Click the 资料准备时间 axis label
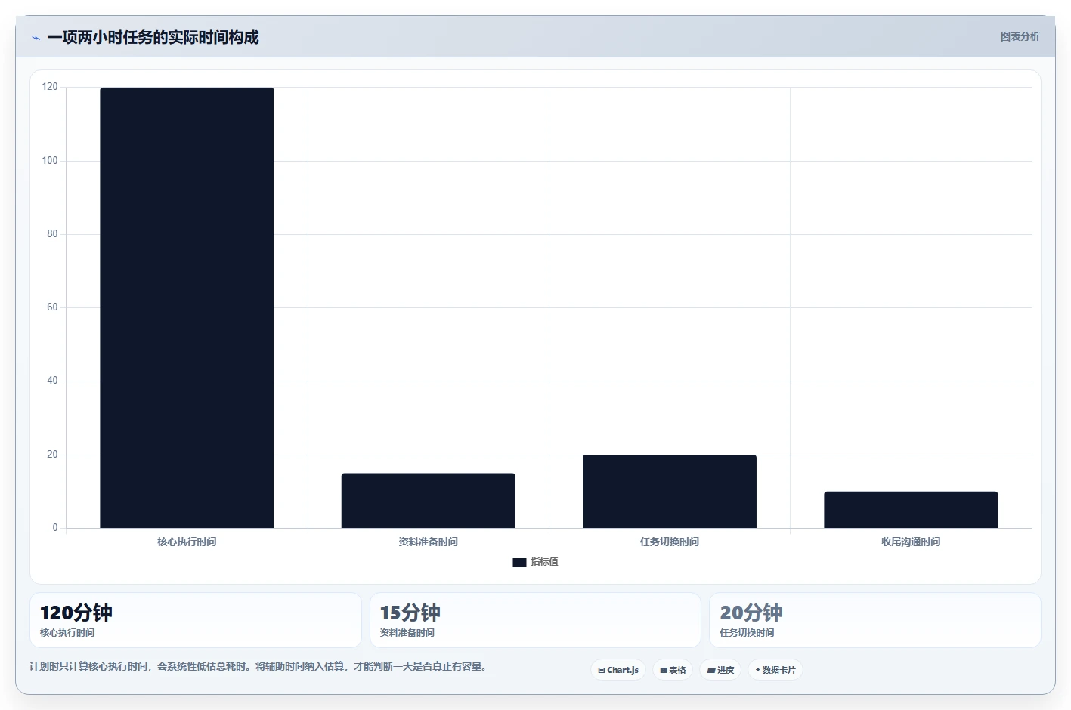Viewport: 1071px width, 710px height. point(428,542)
